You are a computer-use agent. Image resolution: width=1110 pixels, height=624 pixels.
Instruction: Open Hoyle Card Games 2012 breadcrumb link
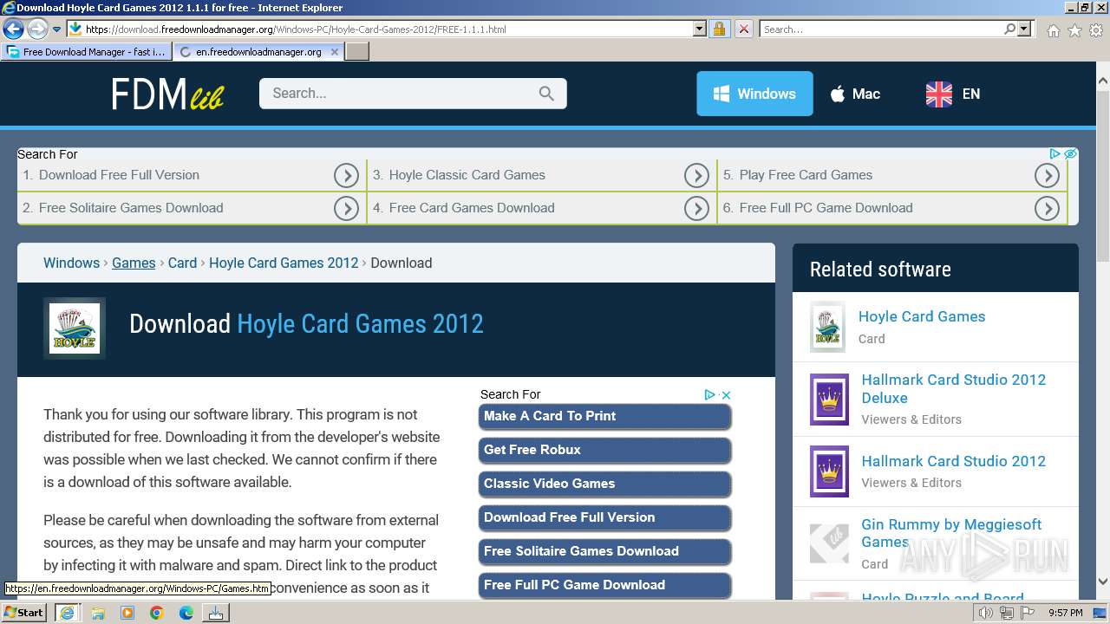(x=284, y=263)
